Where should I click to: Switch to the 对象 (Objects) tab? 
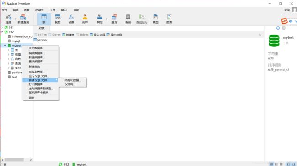42,28
